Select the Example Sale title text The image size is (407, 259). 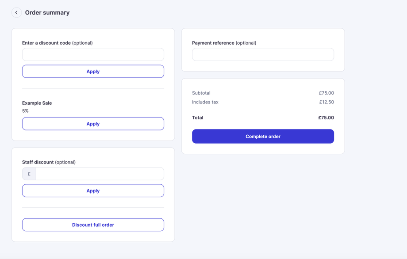coord(37,103)
